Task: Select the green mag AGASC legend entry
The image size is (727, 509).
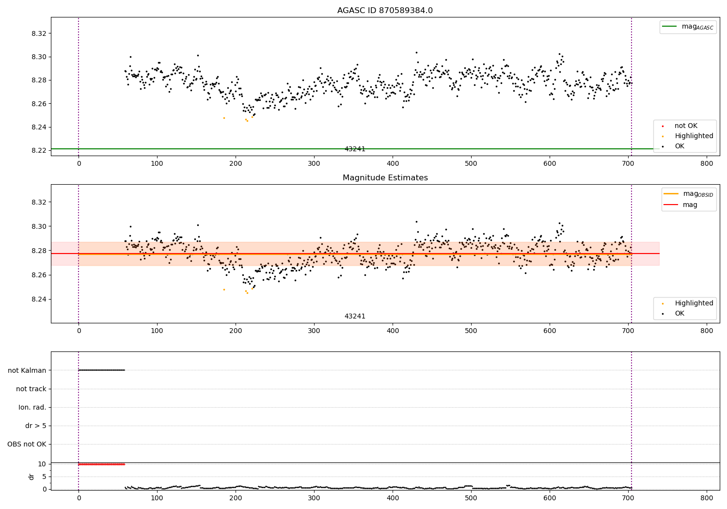Action: click(688, 27)
